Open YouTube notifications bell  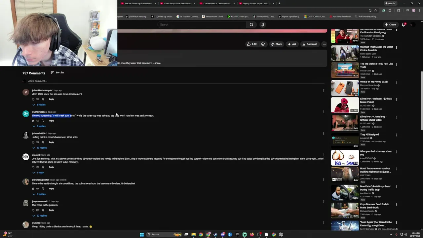pos(404,24)
